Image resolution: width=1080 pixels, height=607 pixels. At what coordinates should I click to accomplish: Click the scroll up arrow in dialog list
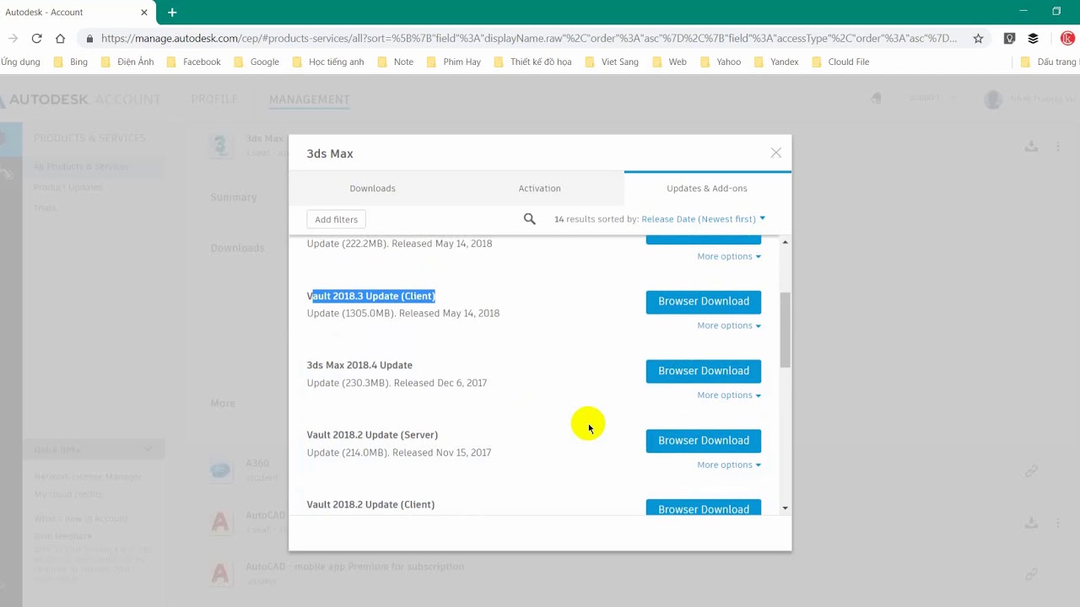pos(785,243)
